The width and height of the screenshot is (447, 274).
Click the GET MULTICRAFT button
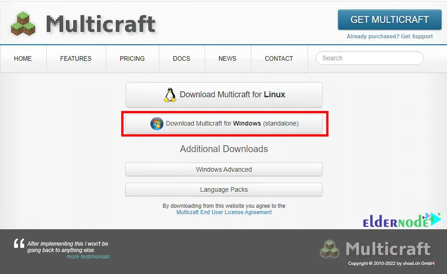pos(390,20)
